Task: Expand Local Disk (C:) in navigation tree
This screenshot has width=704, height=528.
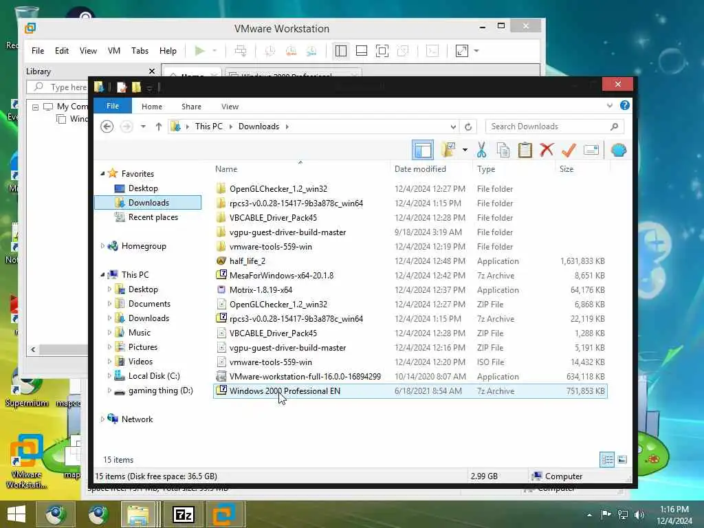Action: click(109, 376)
